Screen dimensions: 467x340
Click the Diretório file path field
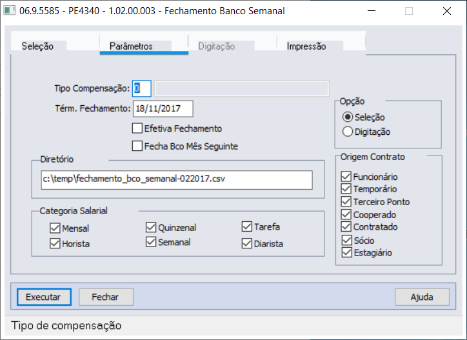click(177, 180)
